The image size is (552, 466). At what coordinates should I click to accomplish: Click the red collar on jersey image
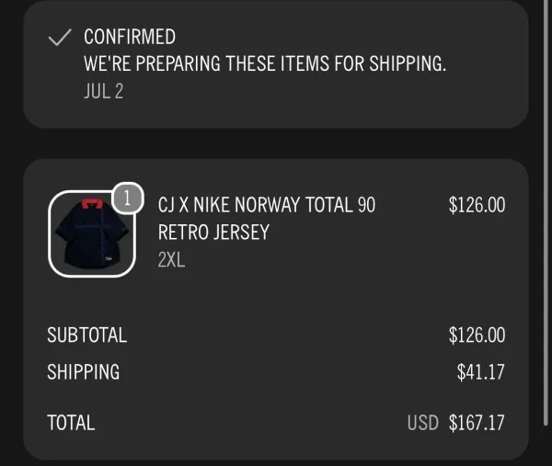(92, 204)
